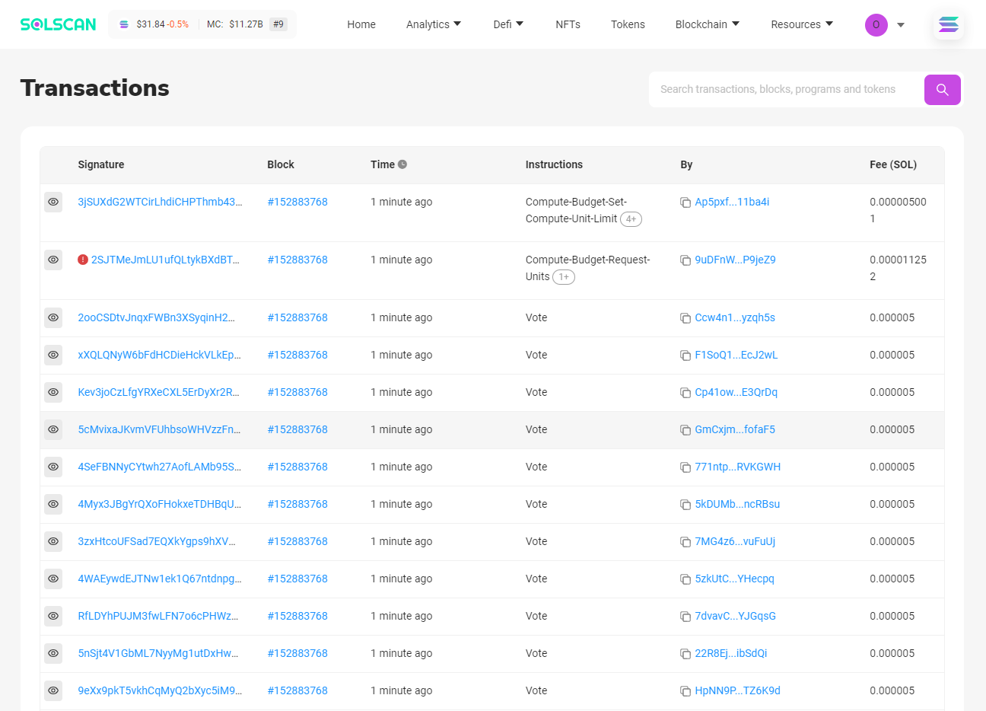The width and height of the screenshot is (986, 711).
Task: Expand the Resources dropdown menu
Action: [x=801, y=24]
